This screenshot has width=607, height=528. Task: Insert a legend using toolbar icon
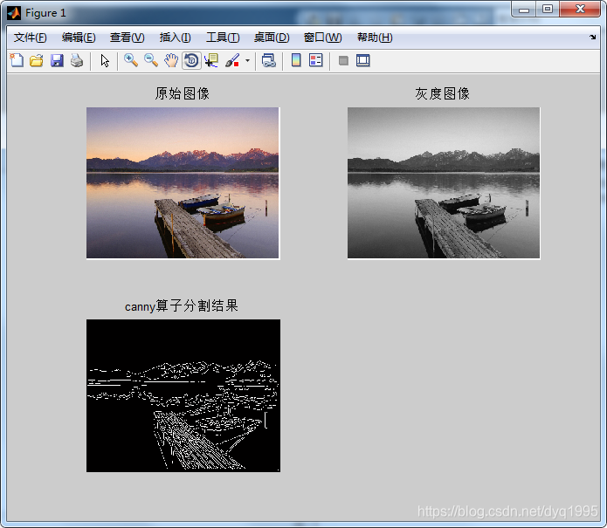coord(316,60)
